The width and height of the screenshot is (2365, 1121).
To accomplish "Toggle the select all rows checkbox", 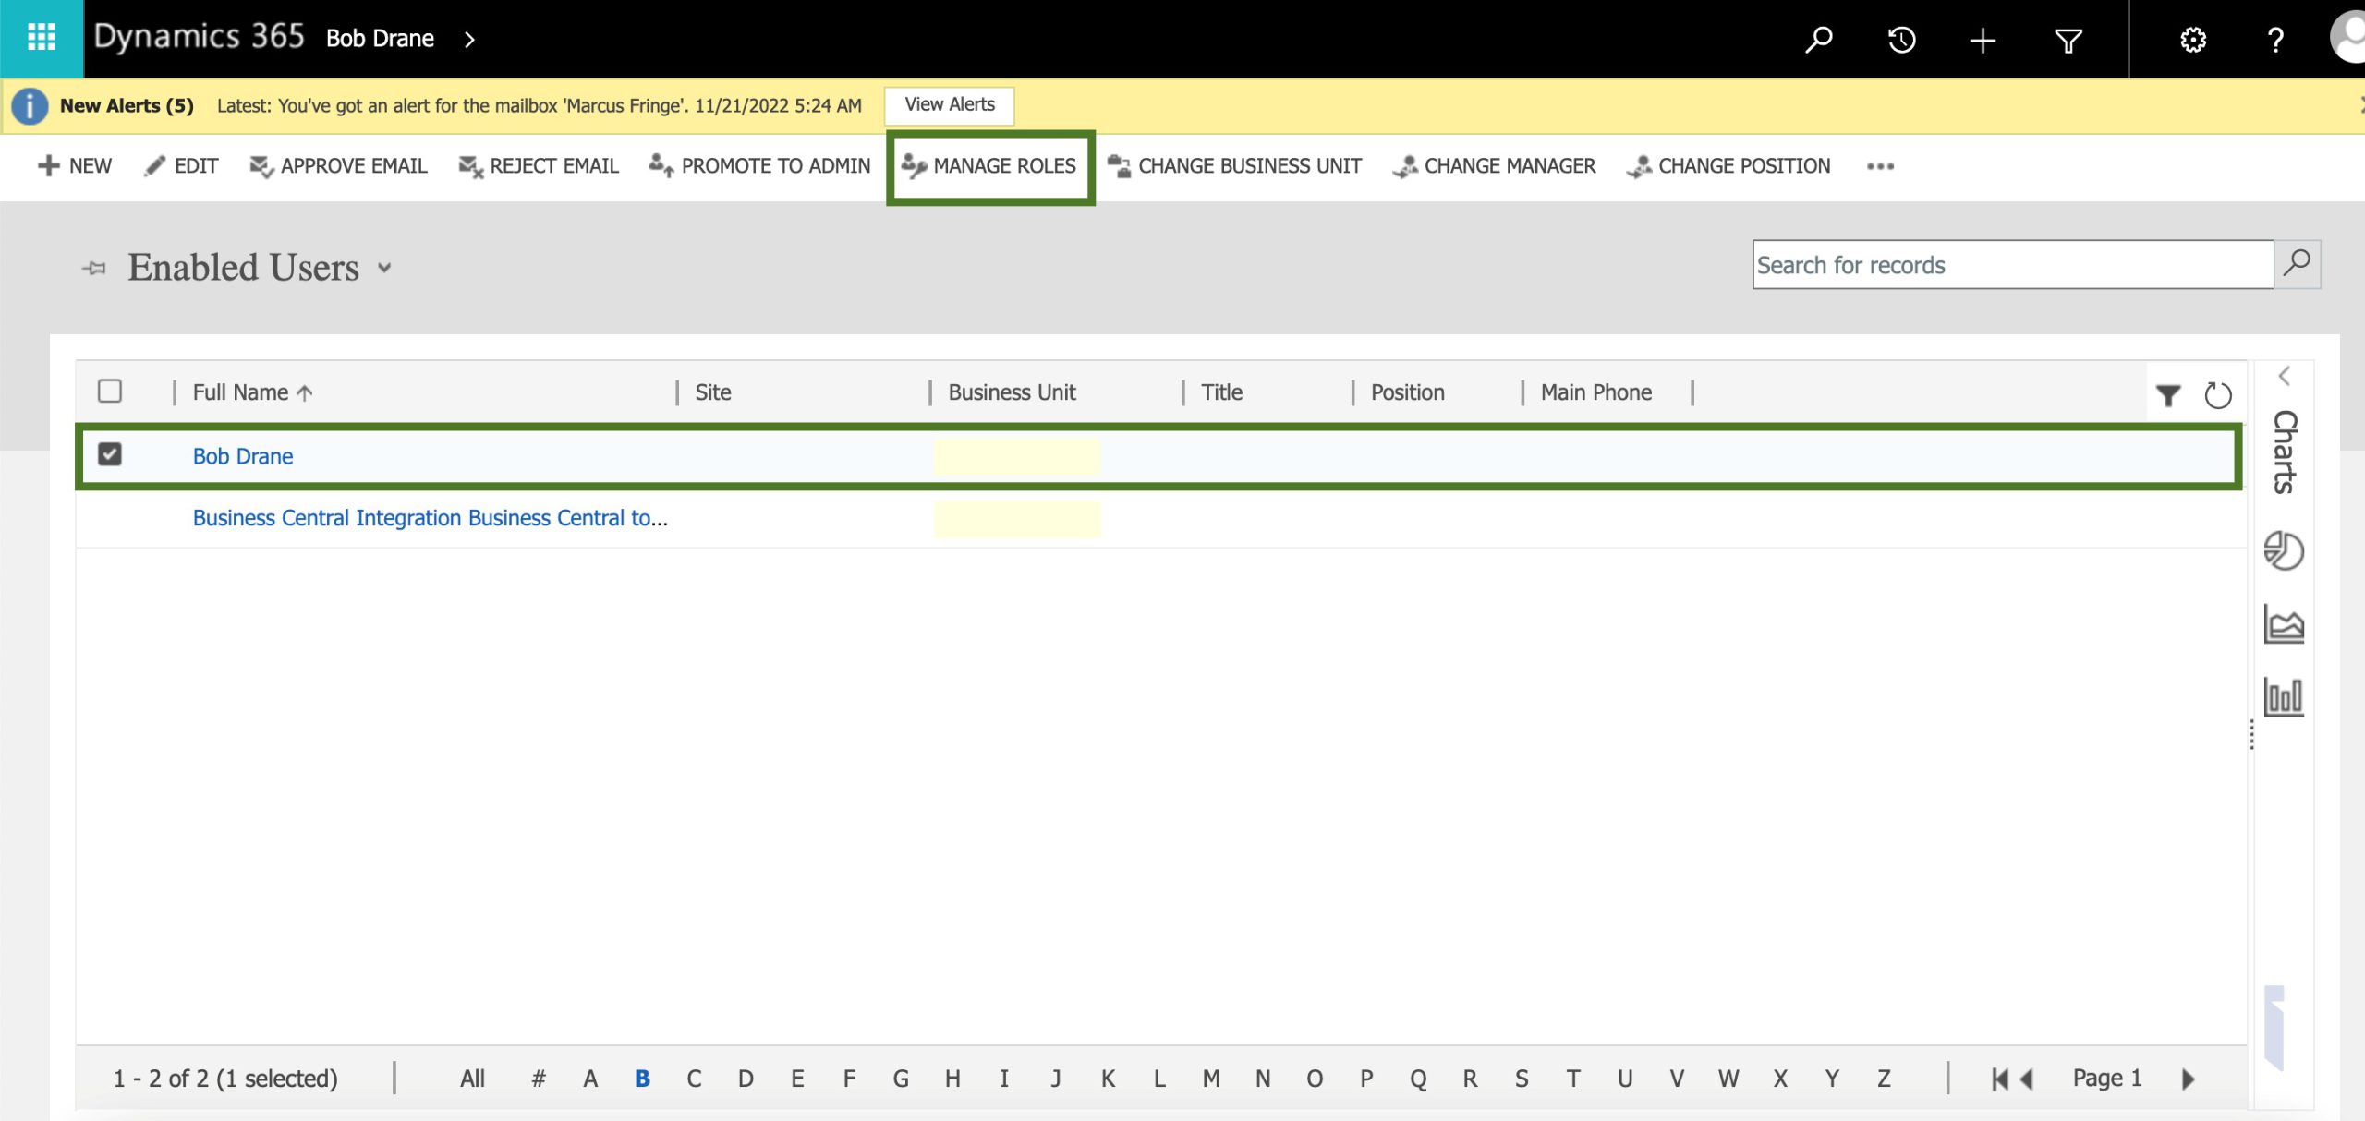I will pyautogui.click(x=110, y=392).
